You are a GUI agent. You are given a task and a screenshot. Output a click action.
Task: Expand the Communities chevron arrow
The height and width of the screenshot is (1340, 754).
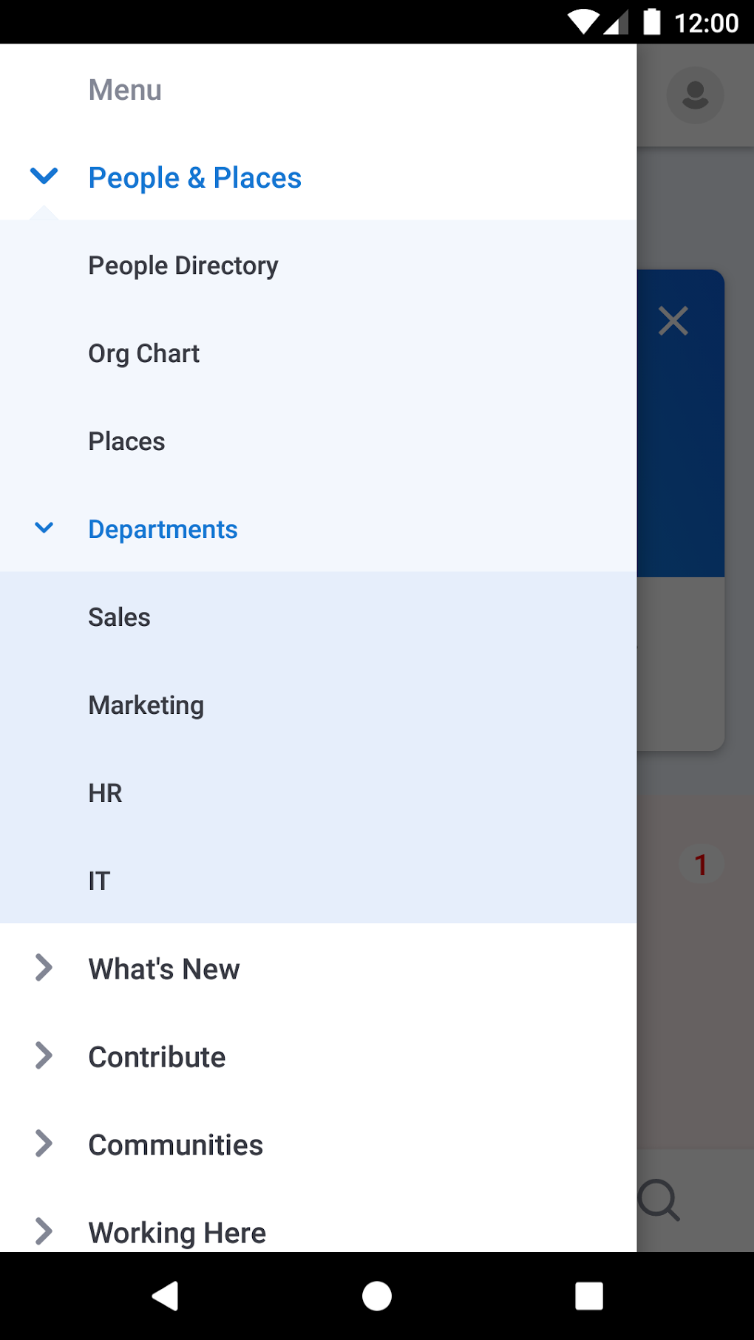click(44, 1143)
